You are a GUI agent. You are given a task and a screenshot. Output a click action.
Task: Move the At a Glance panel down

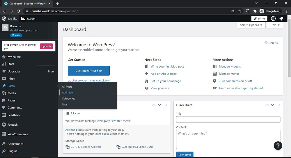(159, 105)
